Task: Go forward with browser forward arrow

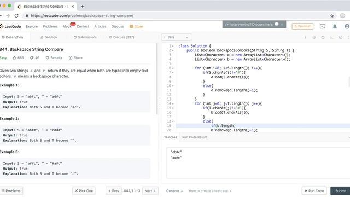Action: [8, 16]
